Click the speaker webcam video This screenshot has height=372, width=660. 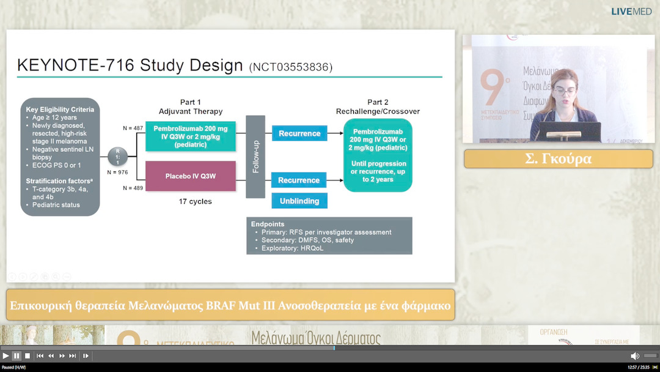point(558,89)
